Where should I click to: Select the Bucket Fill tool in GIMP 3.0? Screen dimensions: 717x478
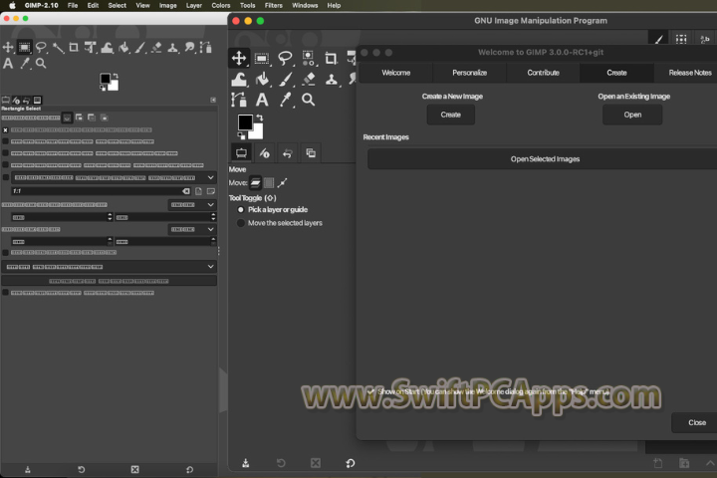pos(262,79)
